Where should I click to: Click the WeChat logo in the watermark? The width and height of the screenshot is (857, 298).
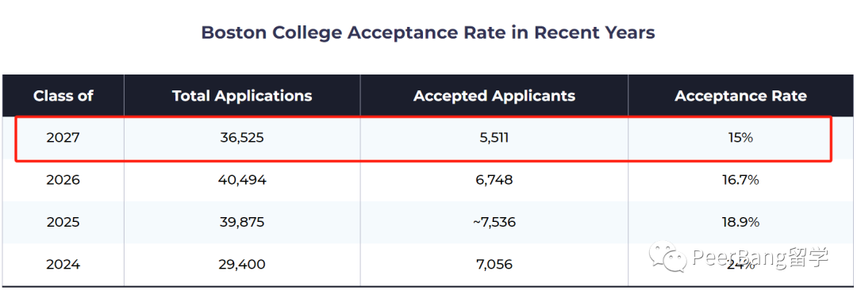(x=667, y=257)
